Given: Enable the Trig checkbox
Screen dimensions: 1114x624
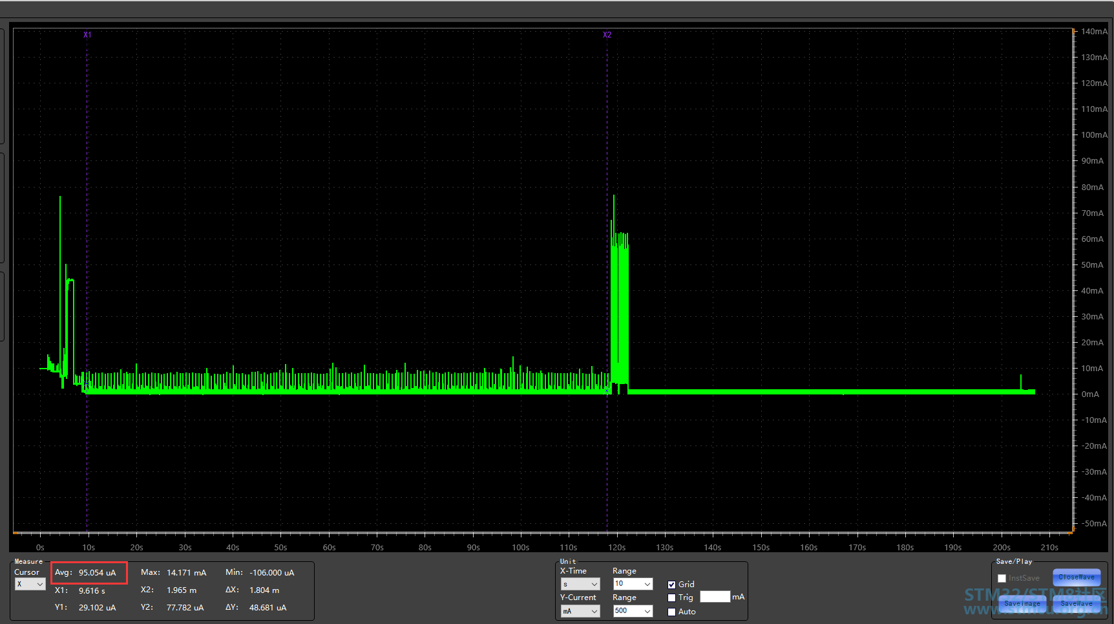Looking at the screenshot, I should pos(671,598).
